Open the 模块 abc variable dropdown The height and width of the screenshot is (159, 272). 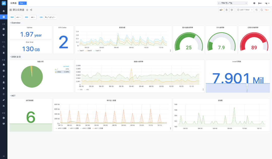33,17
